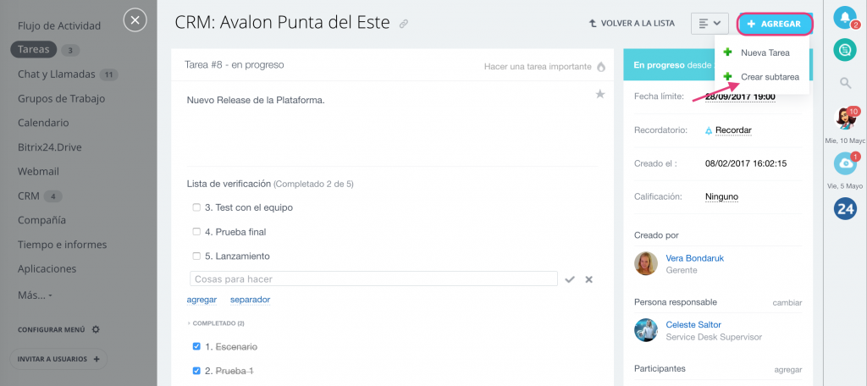
Task: Close the side panel with the X button
Action: click(135, 20)
